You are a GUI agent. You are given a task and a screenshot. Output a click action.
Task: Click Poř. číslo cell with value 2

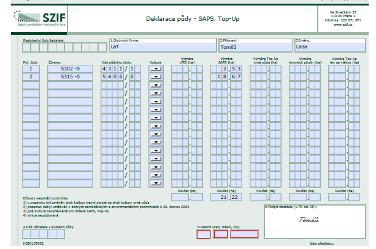point(31,77)
